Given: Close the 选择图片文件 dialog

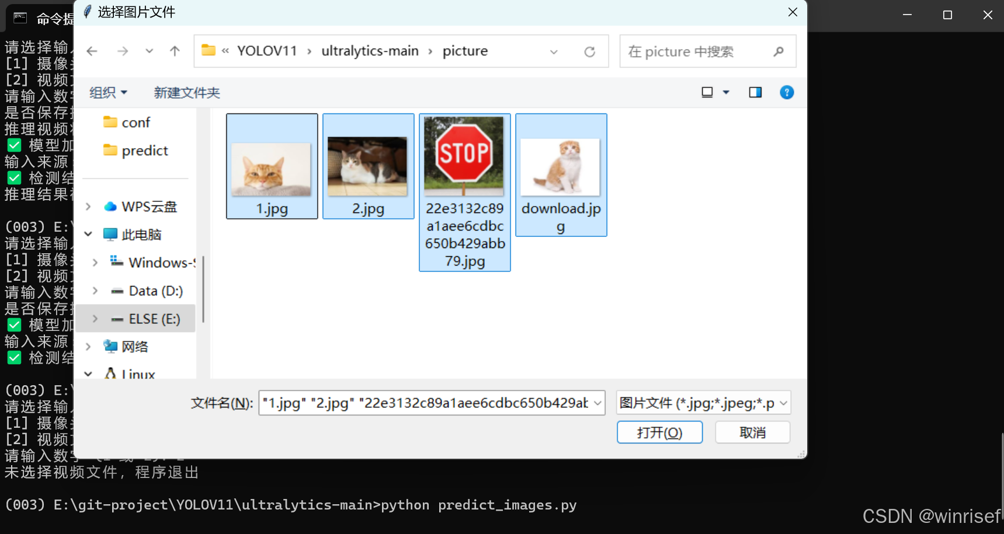Looking at the screenshot, I should pyautogui.click(x=793, y=12).
